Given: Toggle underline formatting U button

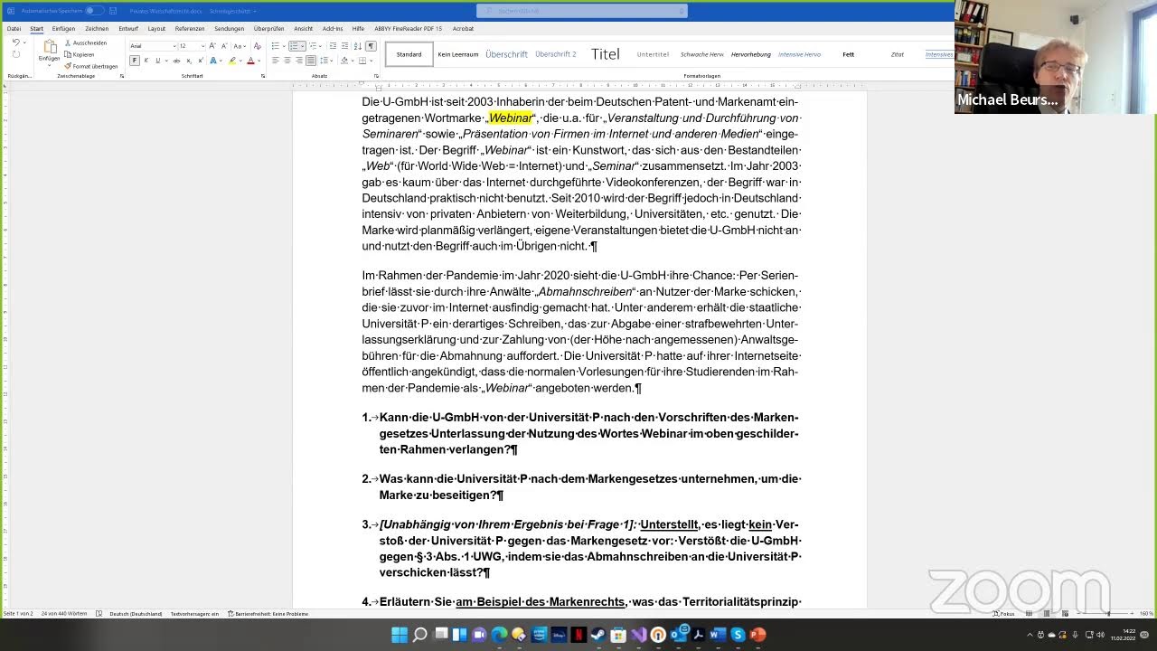Looking at the screenshot, I should tap(157, 61).
